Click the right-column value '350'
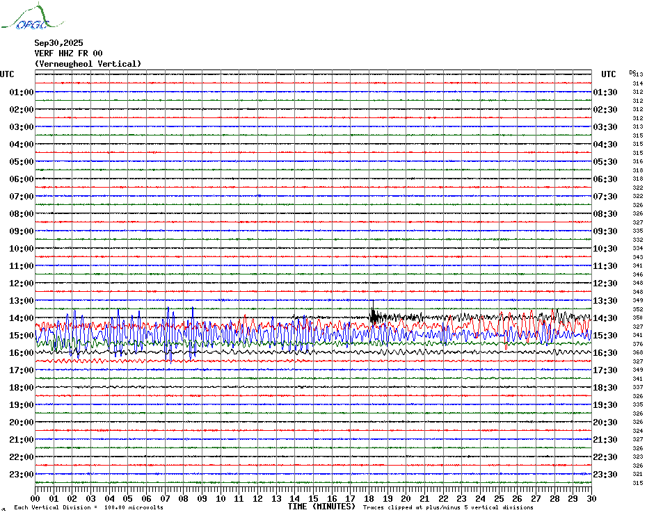The height and width of the screenshot is (517, 647). coord(637,318)
